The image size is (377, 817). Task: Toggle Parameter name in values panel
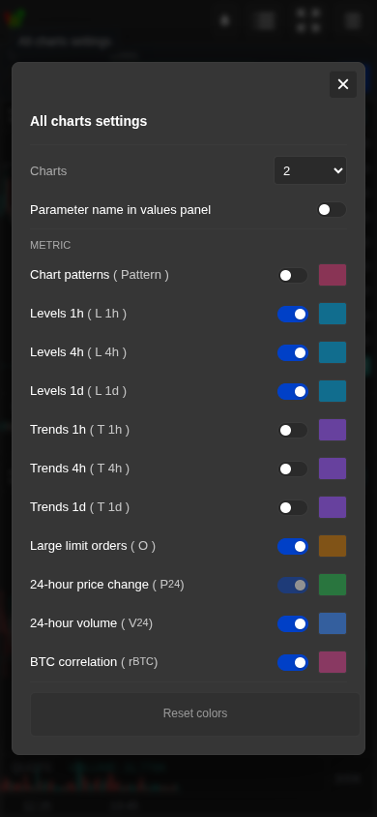pyautogui.click(x=332, y=209)
